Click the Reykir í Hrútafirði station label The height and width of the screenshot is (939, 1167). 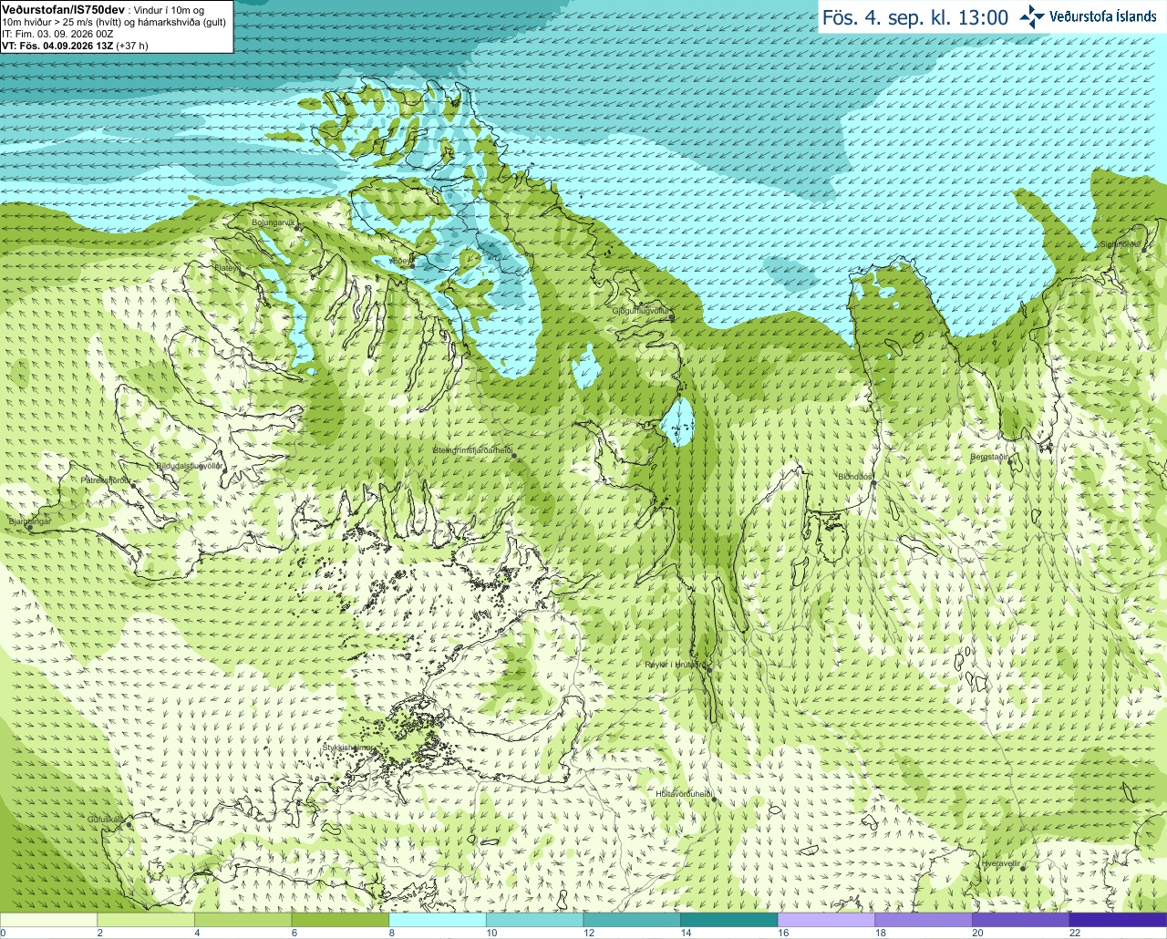point(676,665)
